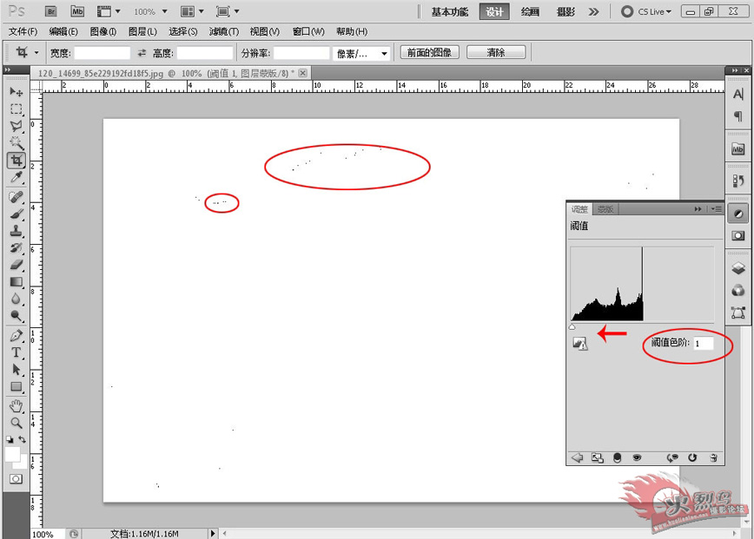Select the Brush tool
This screenshot has width=754, height=539.
16,214
